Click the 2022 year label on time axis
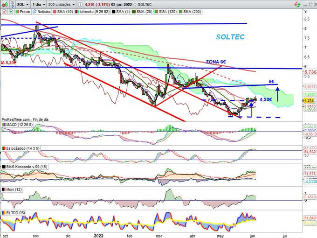Image resolution: width=317 pixels, height=238 pixels. (99, 236)
